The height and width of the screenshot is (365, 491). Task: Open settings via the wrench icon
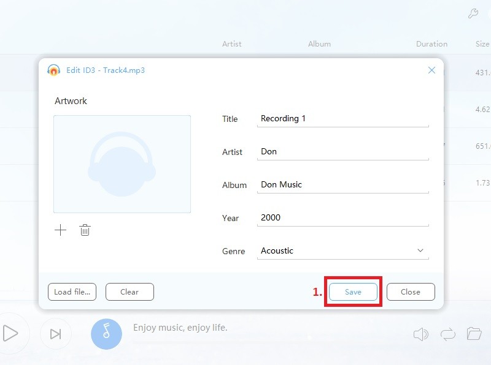pos(473,13)
